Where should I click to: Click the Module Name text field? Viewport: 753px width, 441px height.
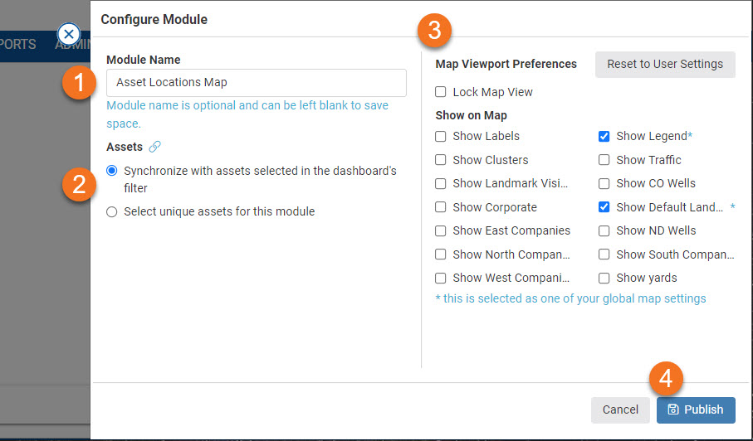(256, 83)
